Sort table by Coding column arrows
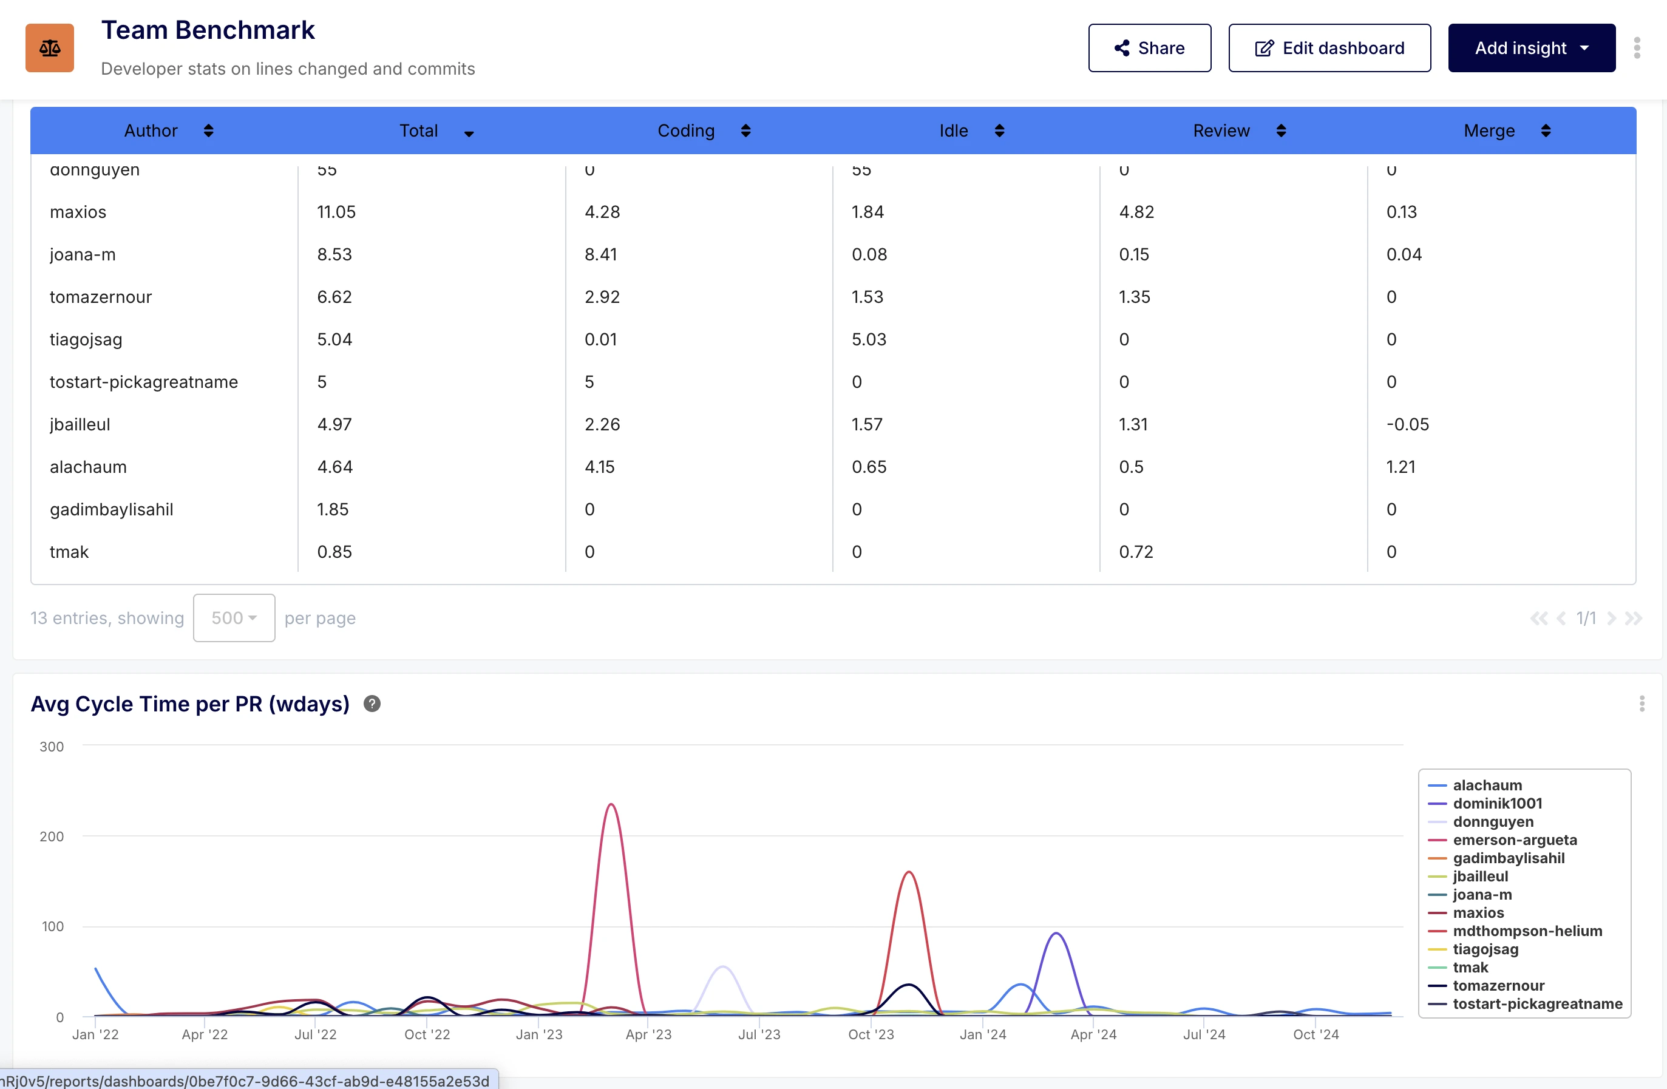 [745, 131]
